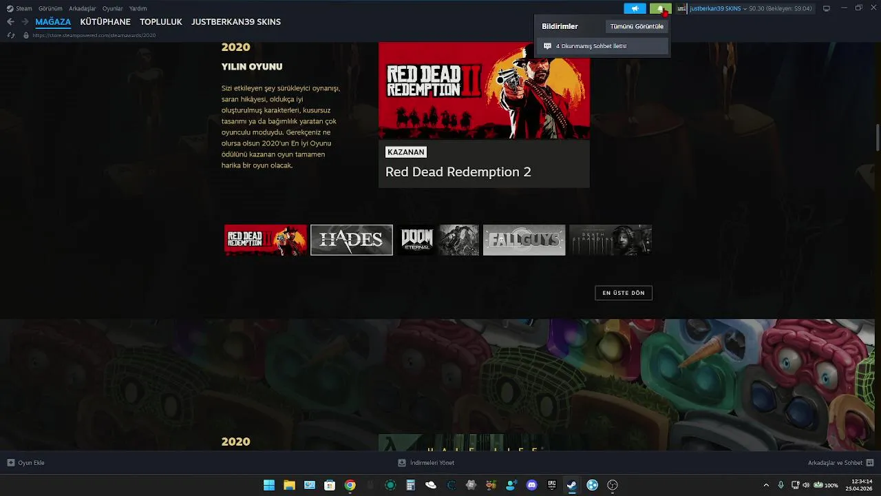Click the Red Dead Redemption 2 title
This screenshot has width=881, height=496.
click(458, 172)
